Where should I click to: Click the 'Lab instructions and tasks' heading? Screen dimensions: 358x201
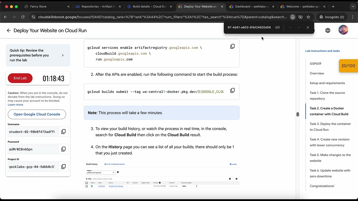[322, 51]
